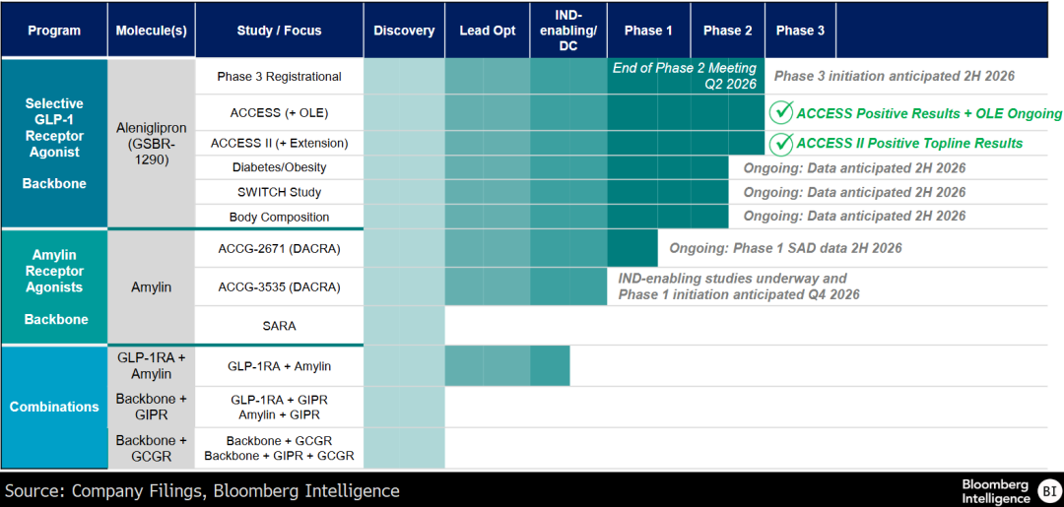The width and height of the screenshot is (1064, 507).
Task: Select the ACCG-2671 (DACRA) study row
Action: tap(279, 249)
